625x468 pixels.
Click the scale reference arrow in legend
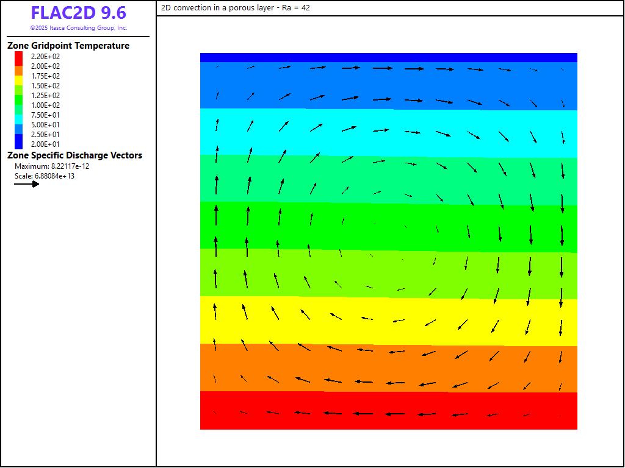pos(27,184)
